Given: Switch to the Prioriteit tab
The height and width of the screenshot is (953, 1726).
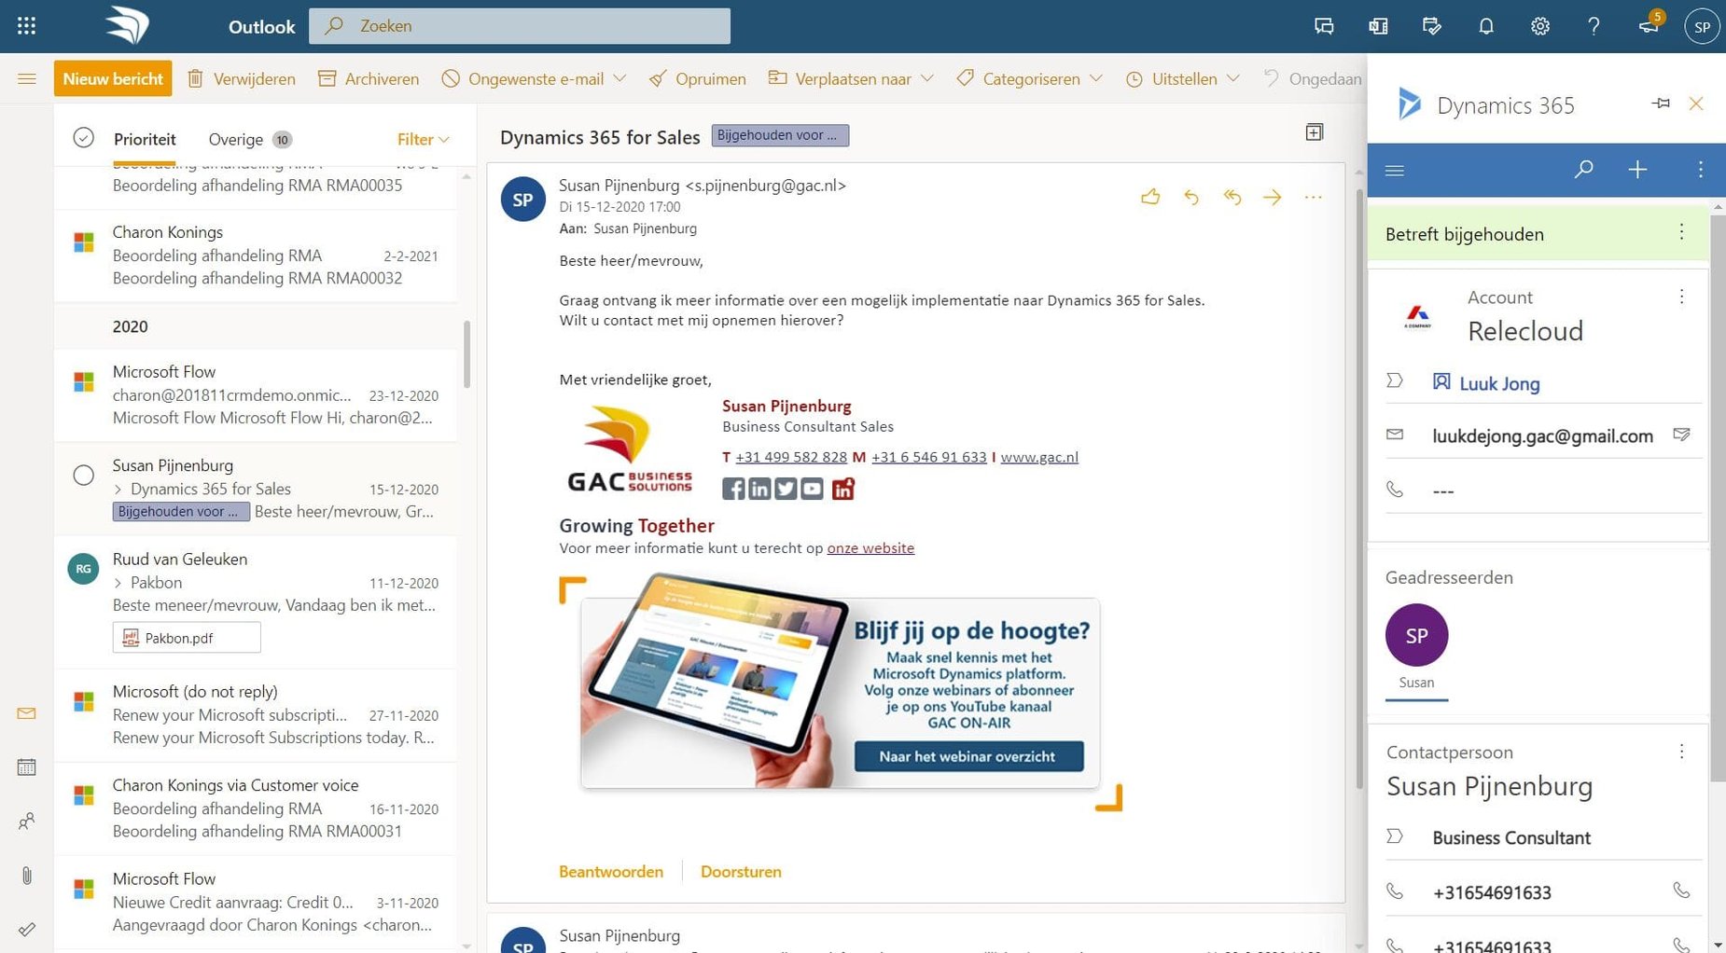Looking at the screenshot, I should [145, 139].
